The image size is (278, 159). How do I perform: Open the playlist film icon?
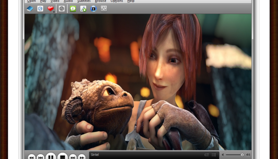94,8
